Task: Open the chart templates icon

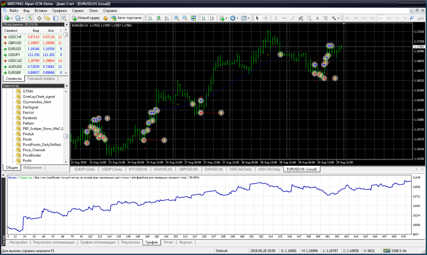Action: (244, 18)
